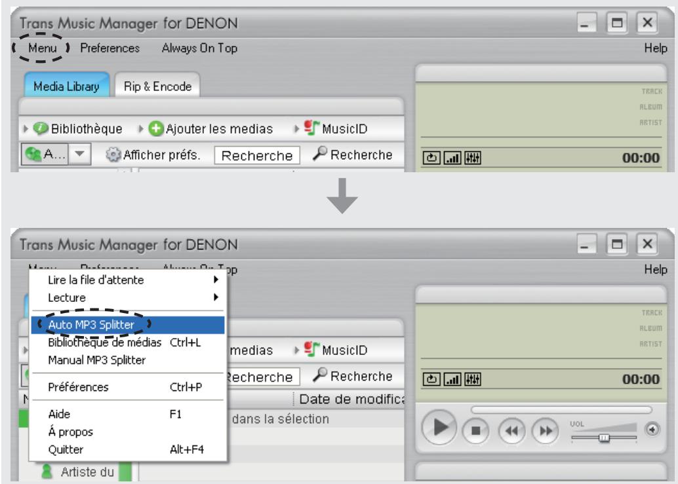The height and width of the screenshot is (484, 678).
Task: Expand Lire la file d'attente submenu
Action: click(x=128, y=280)
